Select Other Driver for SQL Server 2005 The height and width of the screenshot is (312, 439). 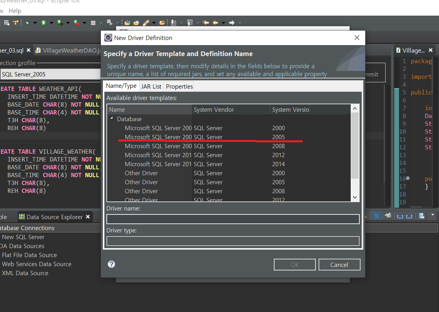tap(229, 182)
